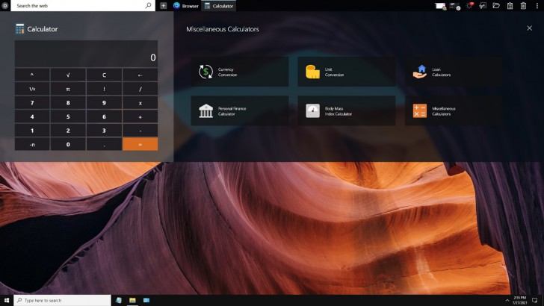Click the decimal point key
Viewport: 544px width, 306px height.
[104, 144]
